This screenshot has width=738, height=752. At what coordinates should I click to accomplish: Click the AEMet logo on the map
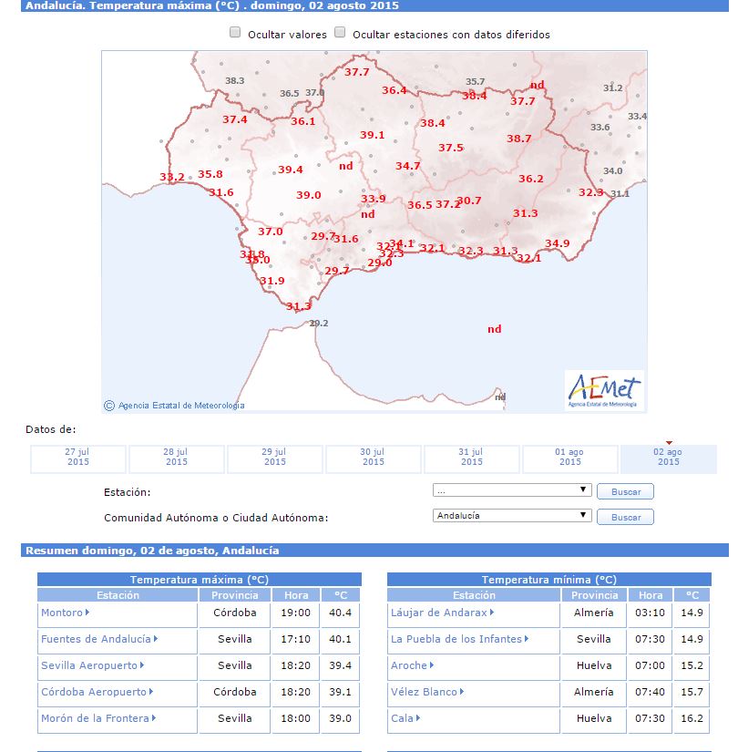[x=603, y=390]
